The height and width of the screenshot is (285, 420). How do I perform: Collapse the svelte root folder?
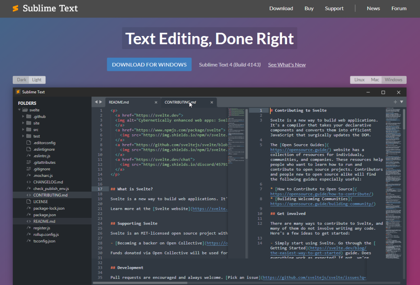[19, 110]
